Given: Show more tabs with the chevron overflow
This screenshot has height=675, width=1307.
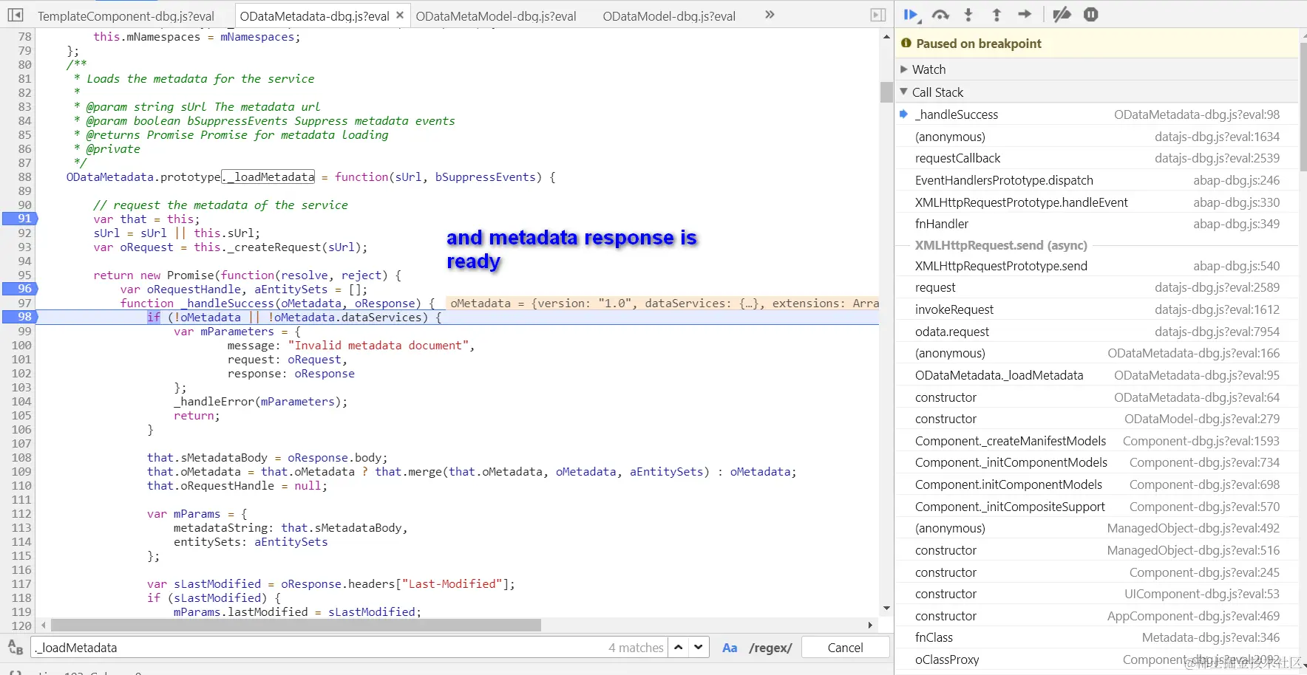Looking at the screenshot, I should pos(770,15).
